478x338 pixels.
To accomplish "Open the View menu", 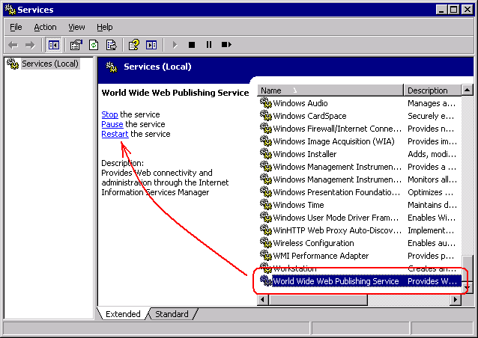I will pyautogui.click(x=76, y=27).
